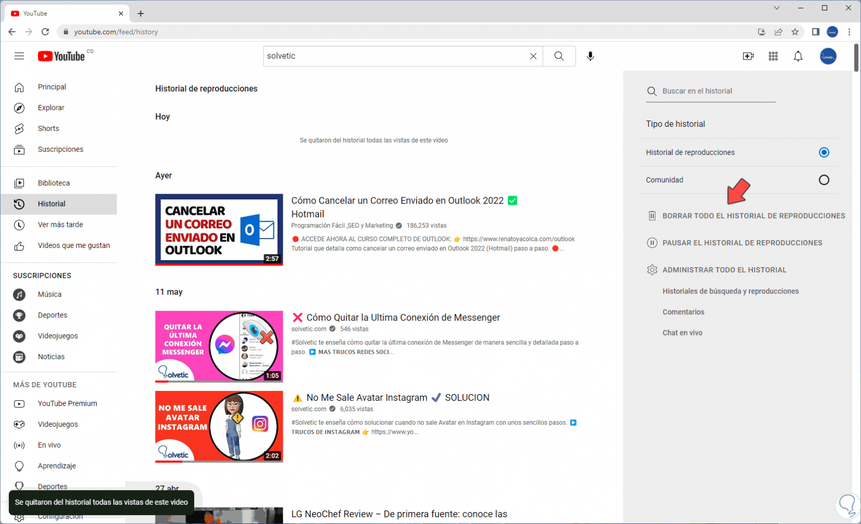Image resolution: width=861 pixels, height=524 pixels.
Task: Go to Principal in the sidebar
Action: [x=59, y=87]
